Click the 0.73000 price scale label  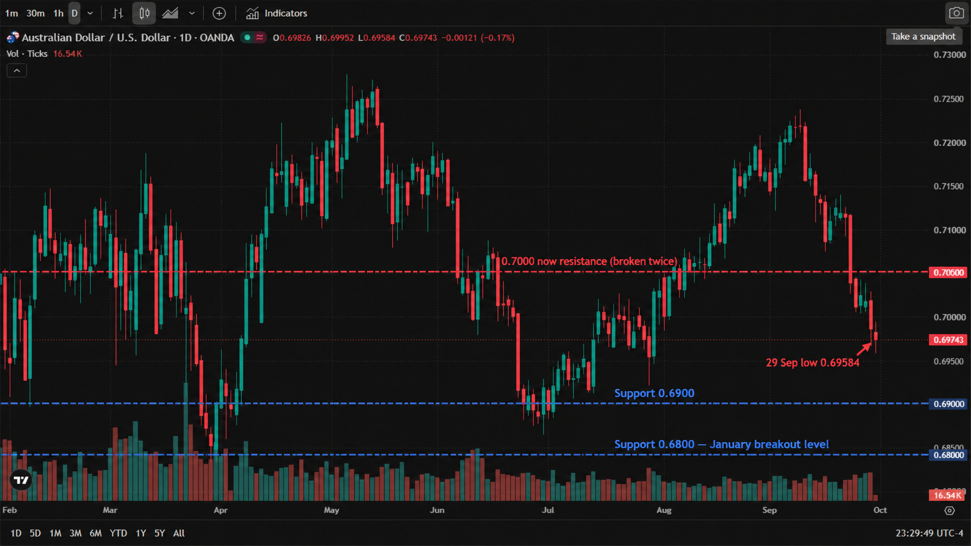tap(949, 55)
